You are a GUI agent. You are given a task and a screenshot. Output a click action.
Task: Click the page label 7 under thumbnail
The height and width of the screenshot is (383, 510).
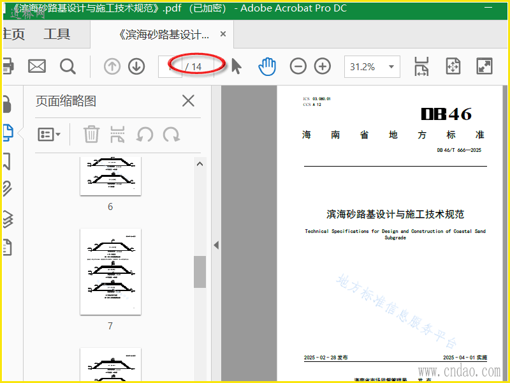point(110,326)
